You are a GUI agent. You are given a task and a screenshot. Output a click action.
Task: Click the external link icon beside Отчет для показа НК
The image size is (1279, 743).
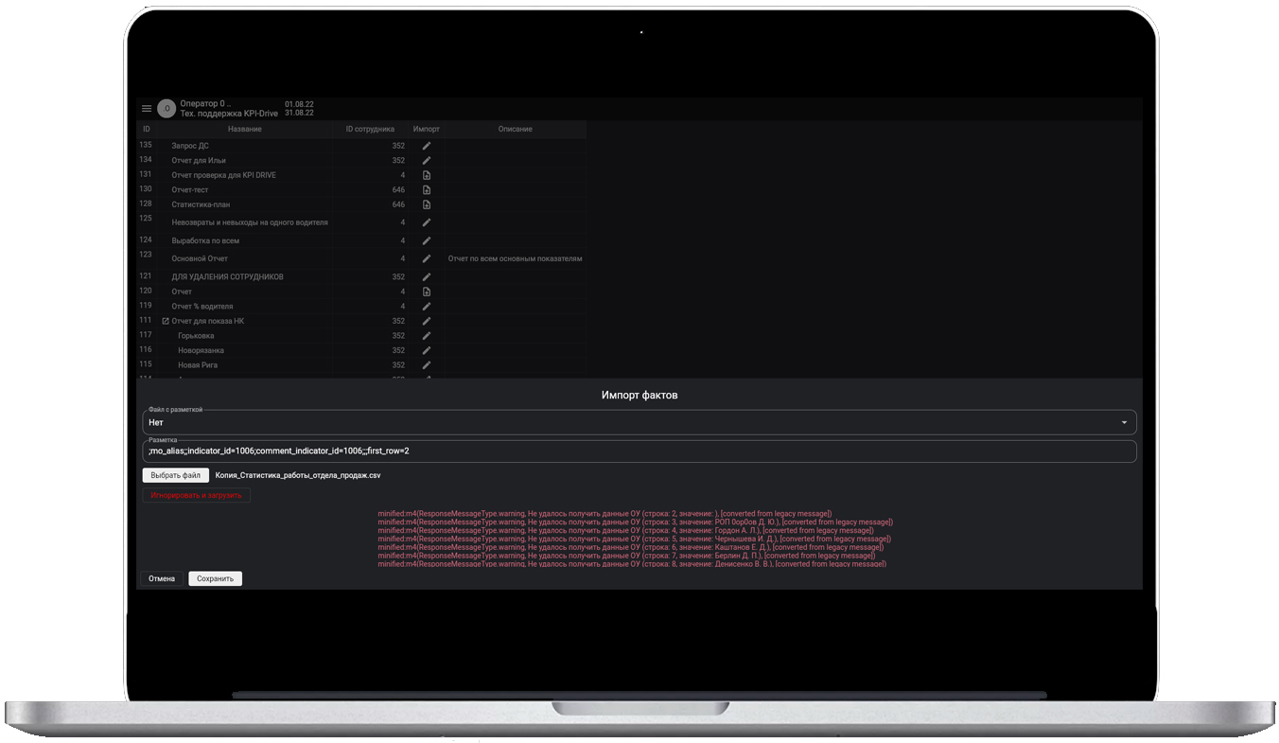pyautogui.click(x=166, y=322)
